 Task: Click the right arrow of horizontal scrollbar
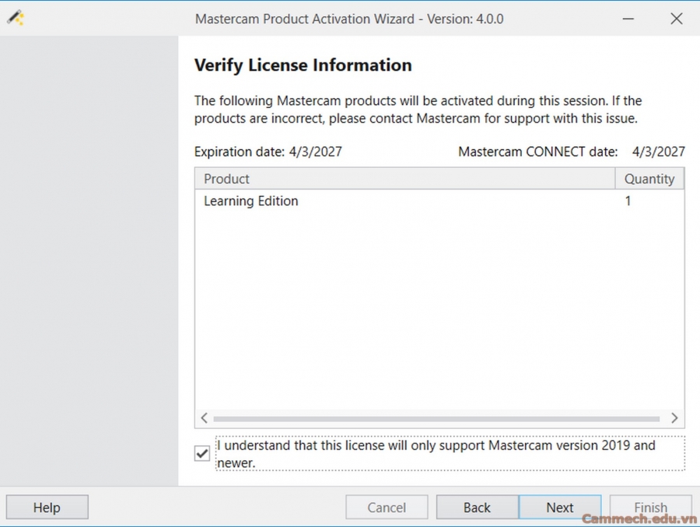tap(674, 418)
